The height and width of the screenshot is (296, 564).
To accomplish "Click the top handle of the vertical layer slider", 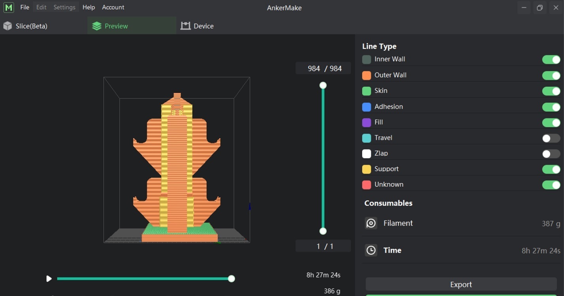I will 323,85.
